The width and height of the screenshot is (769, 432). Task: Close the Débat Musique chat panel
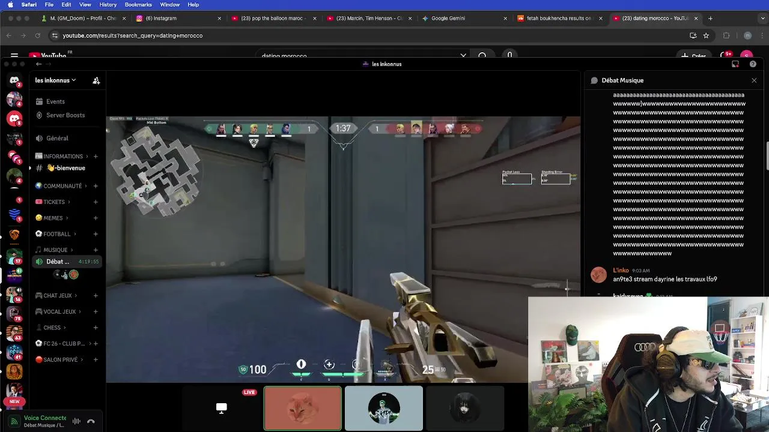coord(754,80)
